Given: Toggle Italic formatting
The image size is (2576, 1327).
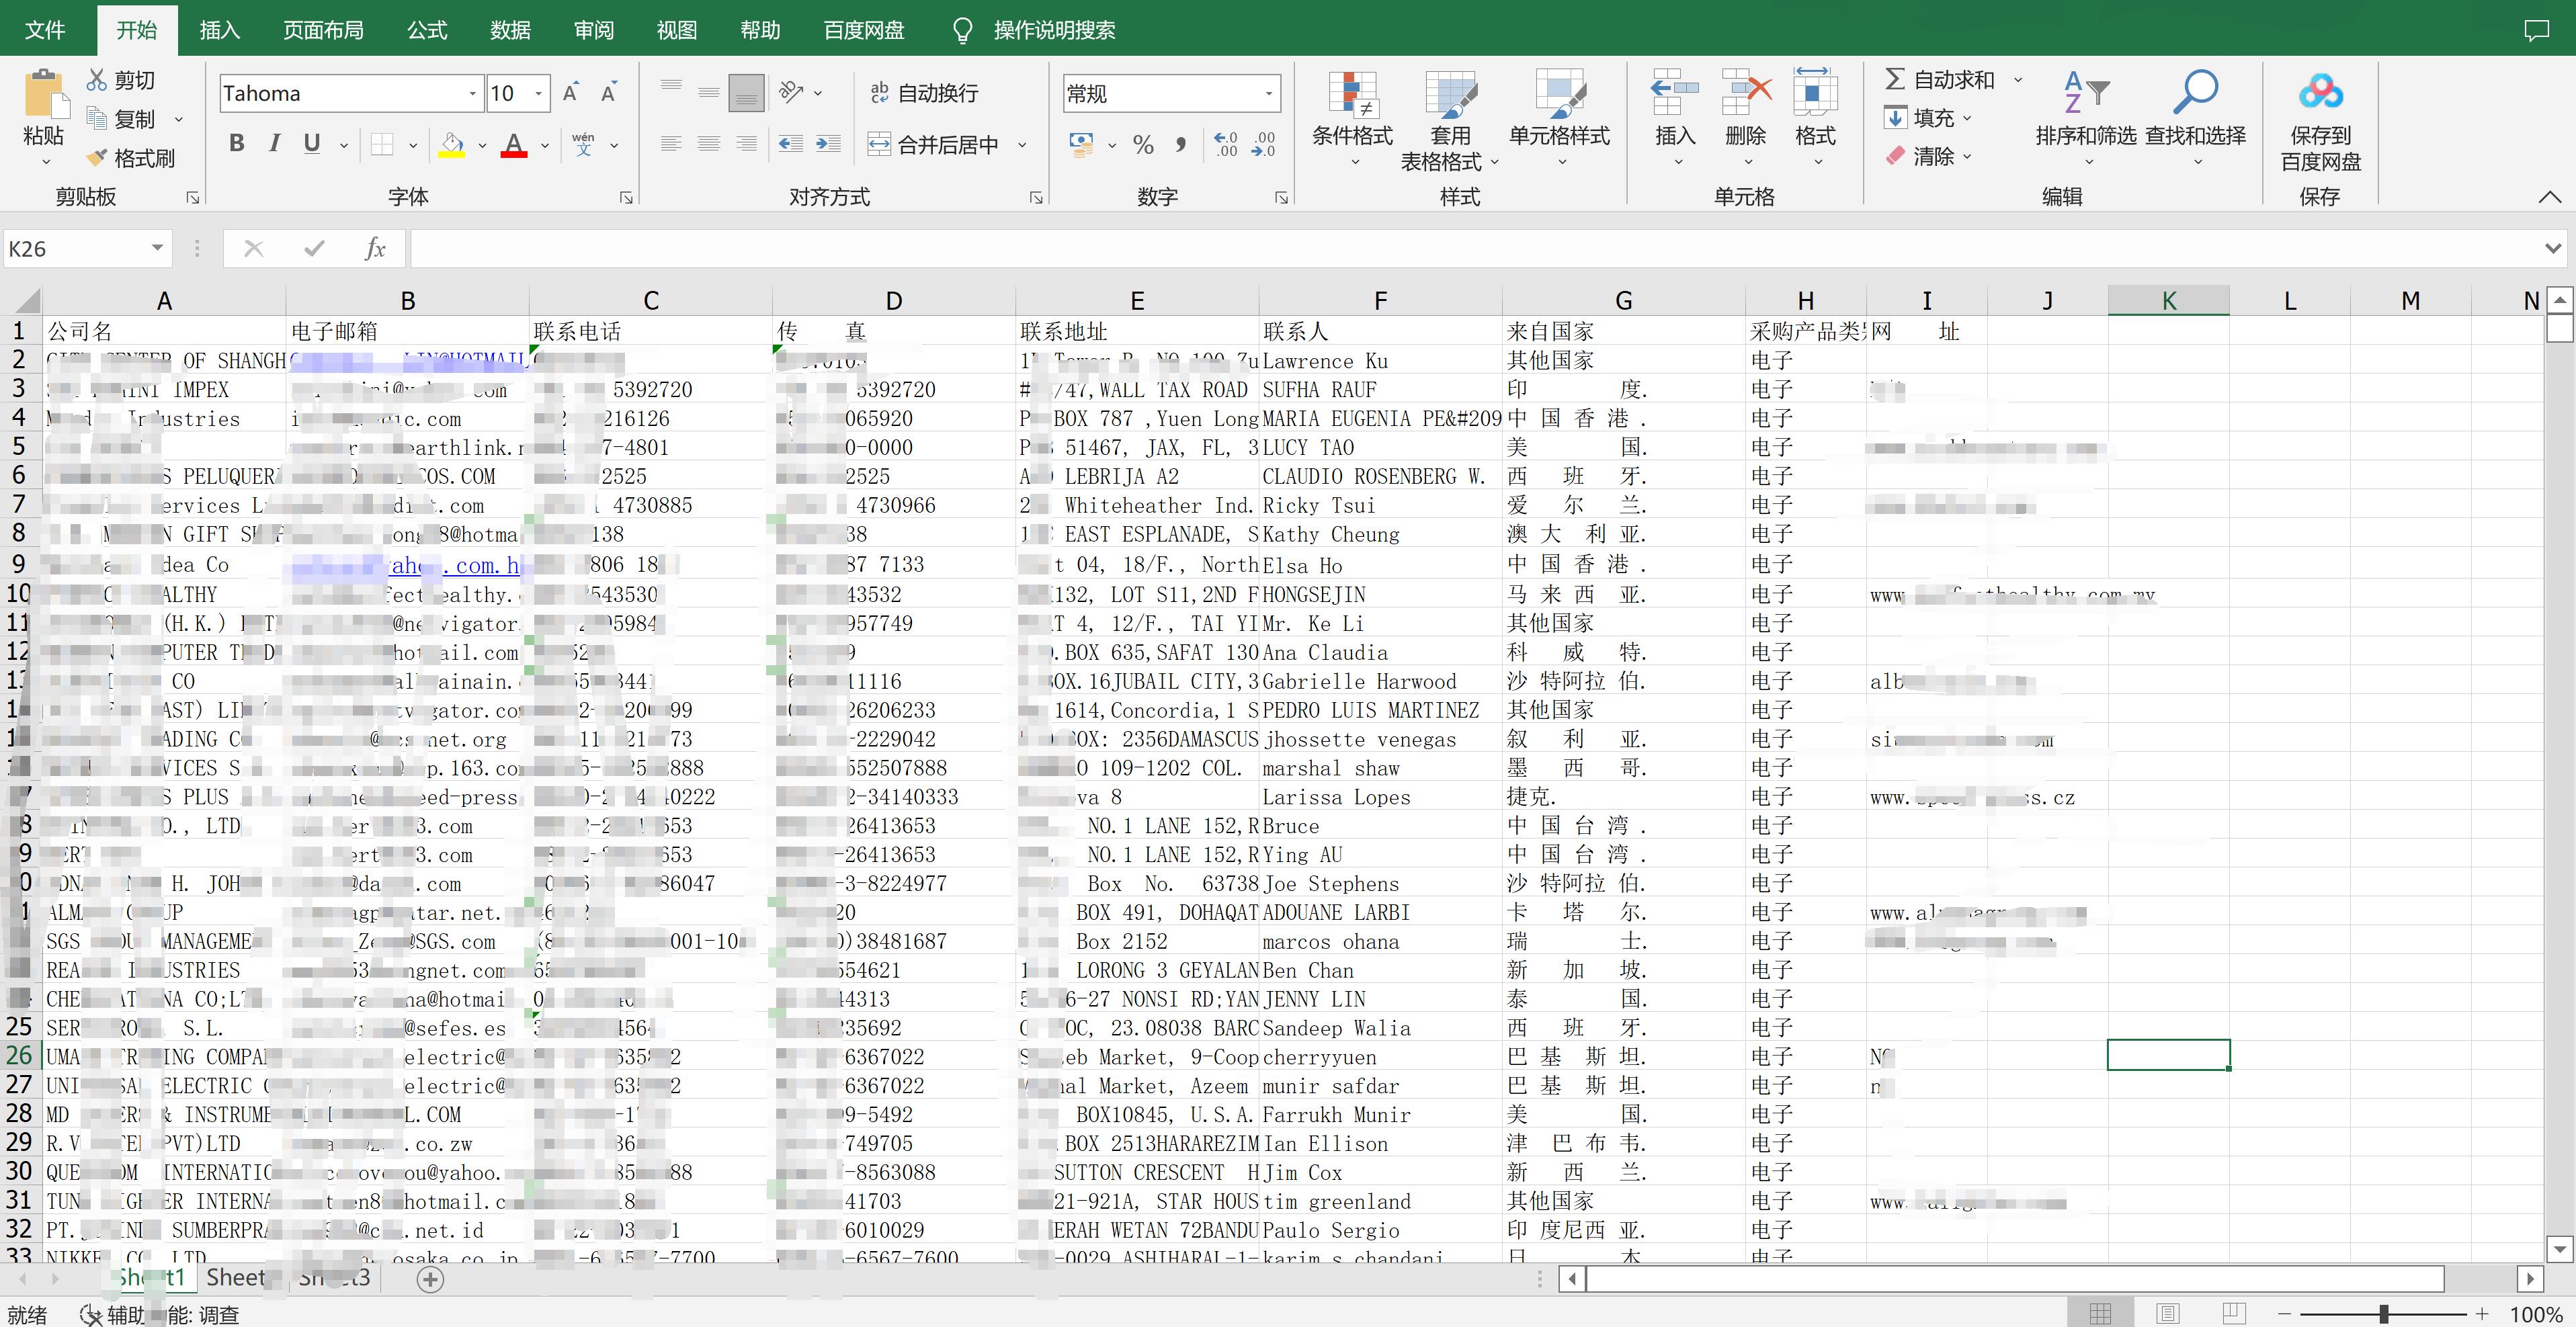Looking at the screenshot, I should 274,144.
